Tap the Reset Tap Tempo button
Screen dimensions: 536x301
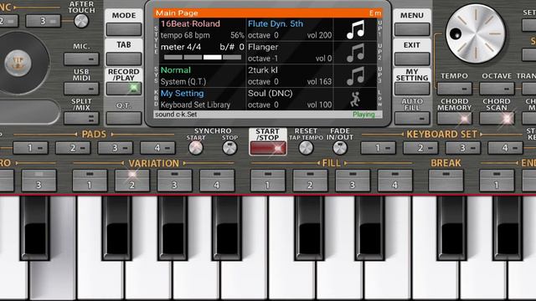(306, 148)
